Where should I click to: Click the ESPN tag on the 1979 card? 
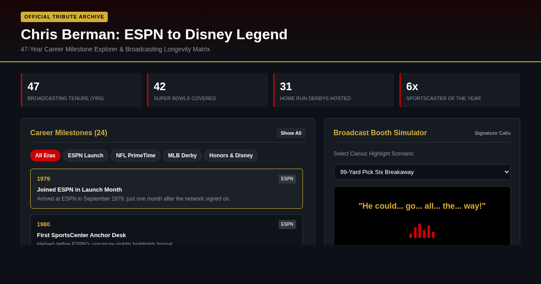(287, 179)
